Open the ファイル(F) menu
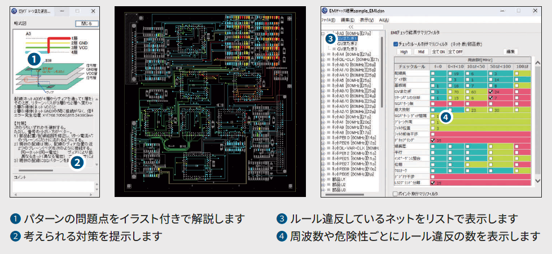The width and height of the screenshot is (552, 254). coord(328,20)
